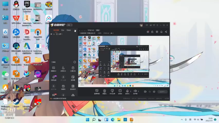Select the Epic Games Launcher desktop icon

coord(27,6)
